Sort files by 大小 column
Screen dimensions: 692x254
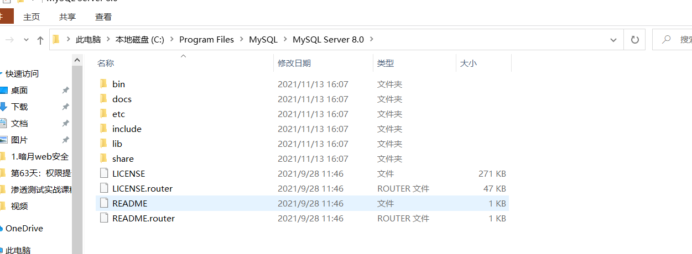[x=468, y=64]
